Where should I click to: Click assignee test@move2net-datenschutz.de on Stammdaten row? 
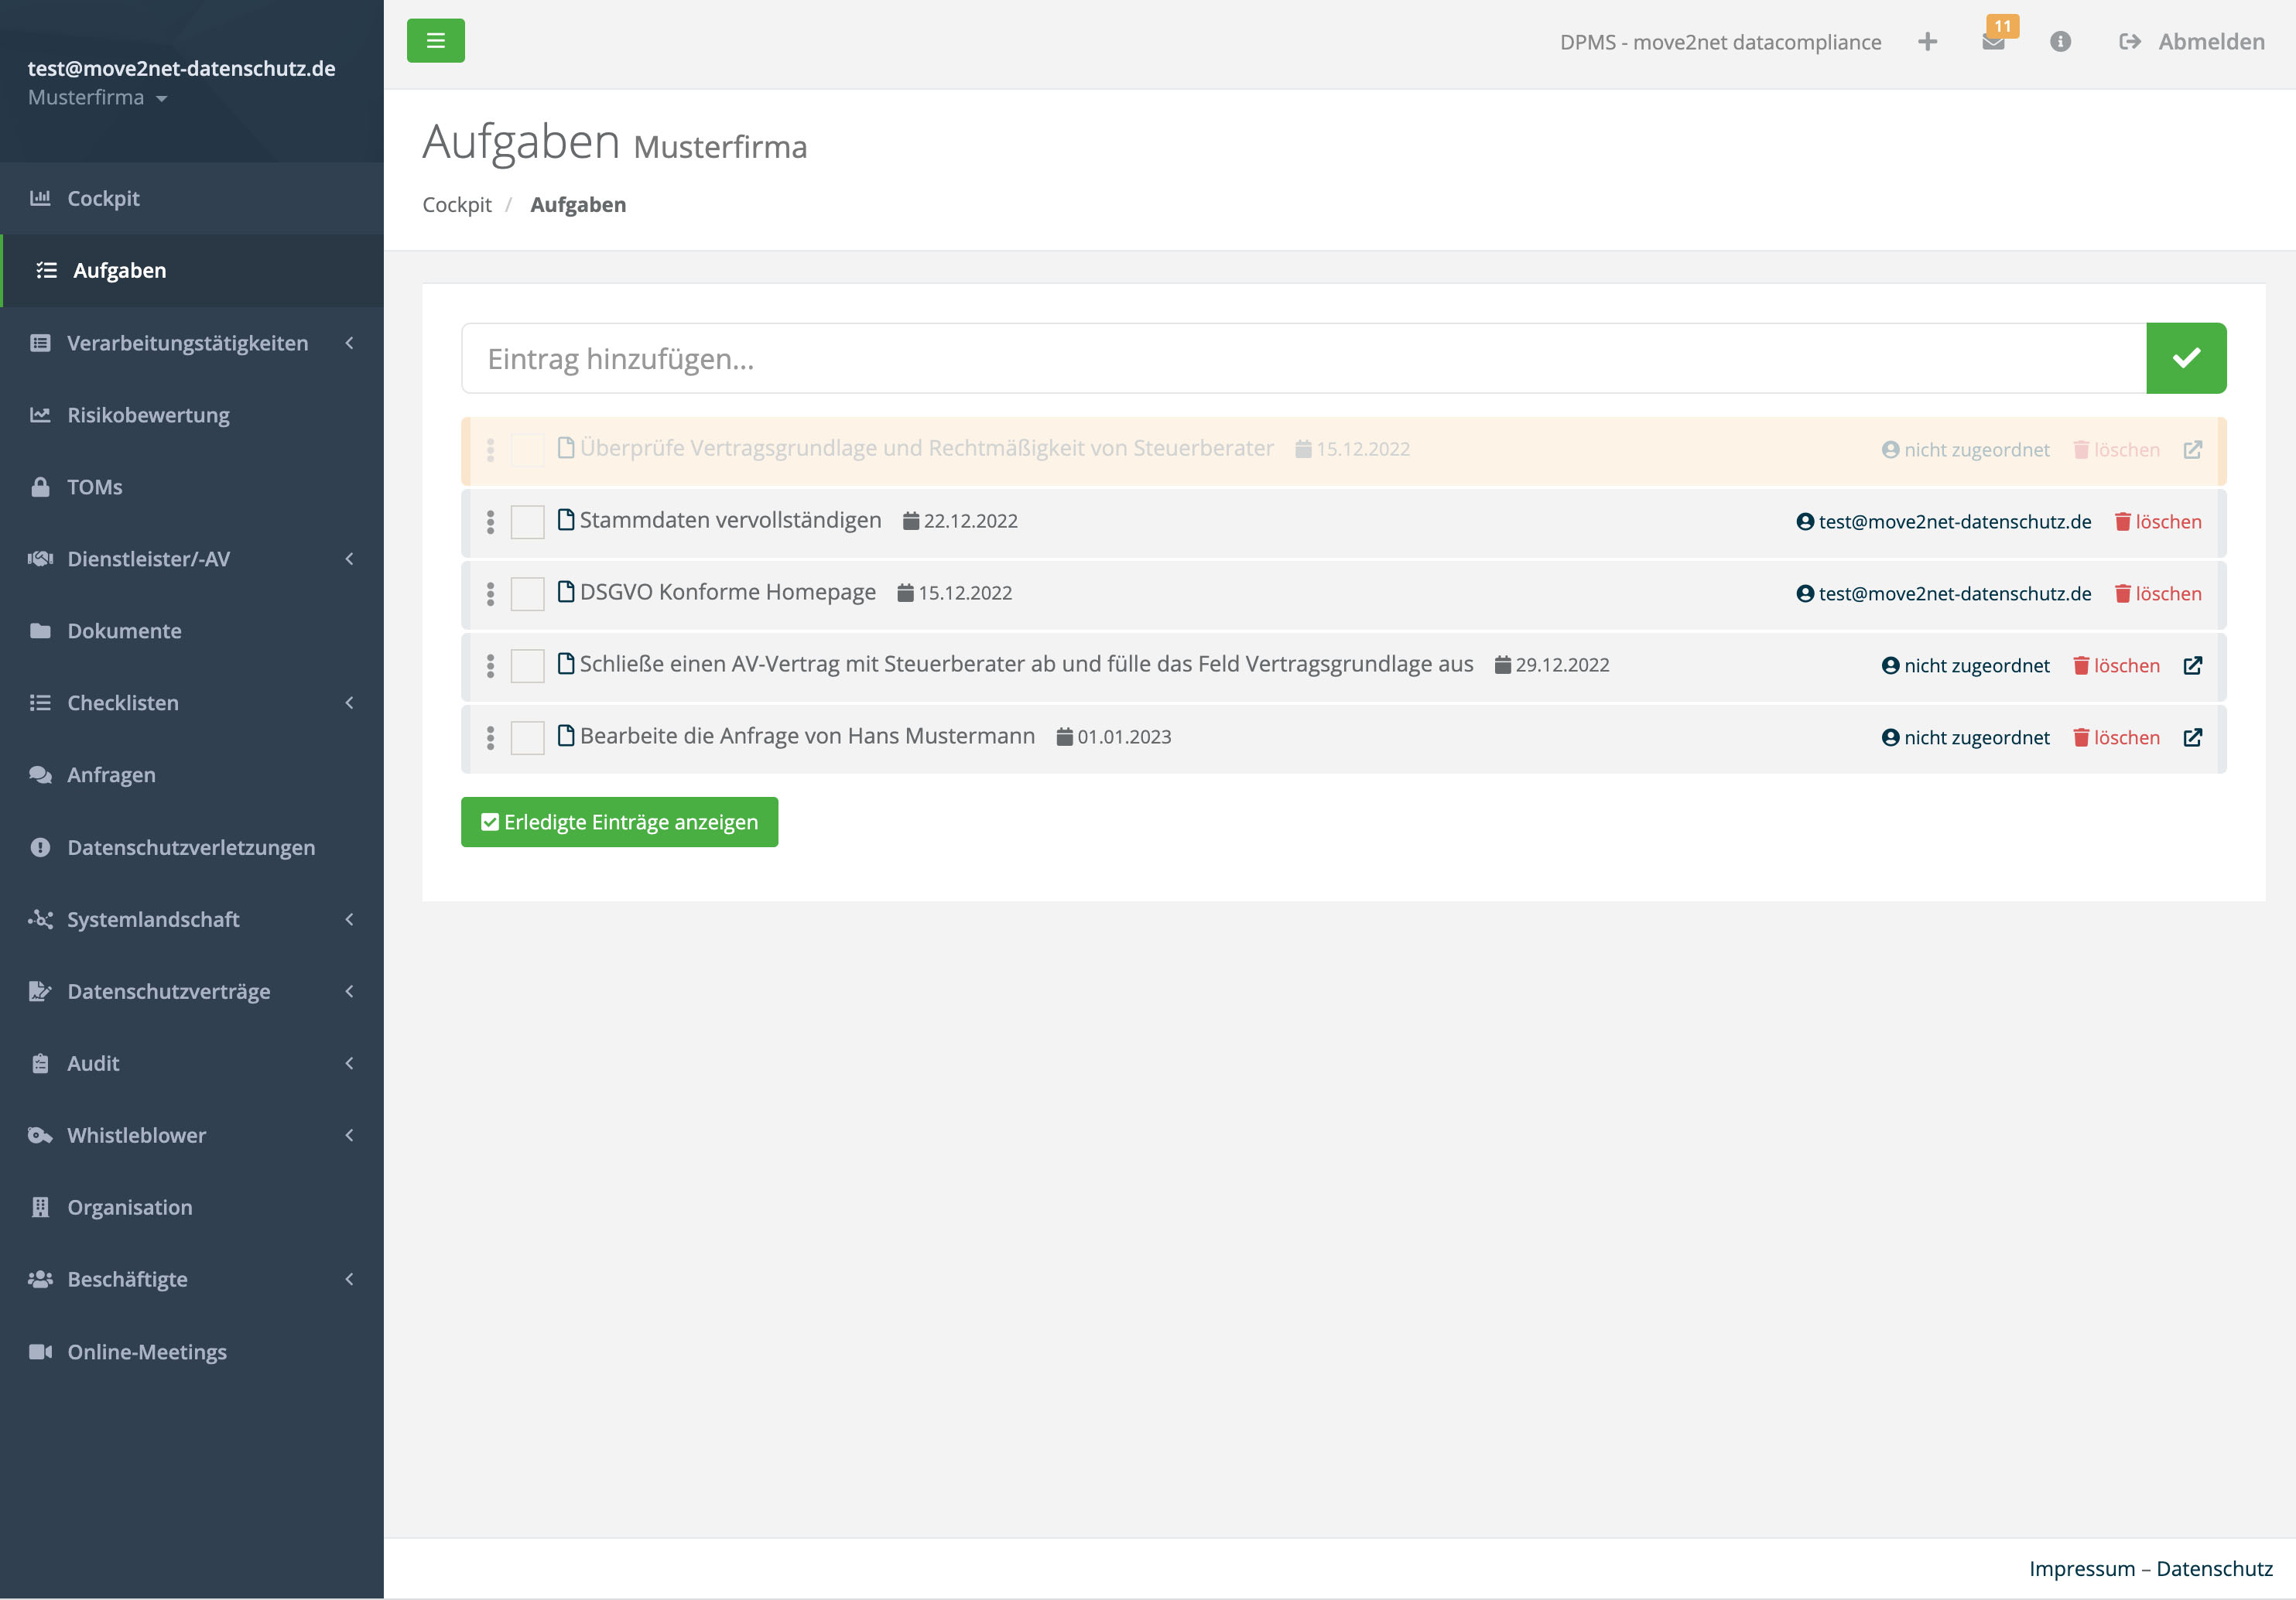point(1944,522)
